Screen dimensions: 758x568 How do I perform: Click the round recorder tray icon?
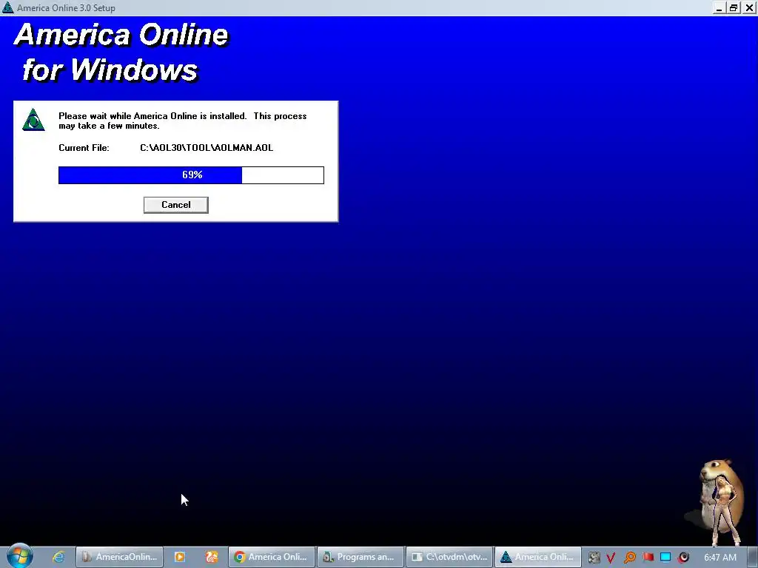(x=683, y=558)
